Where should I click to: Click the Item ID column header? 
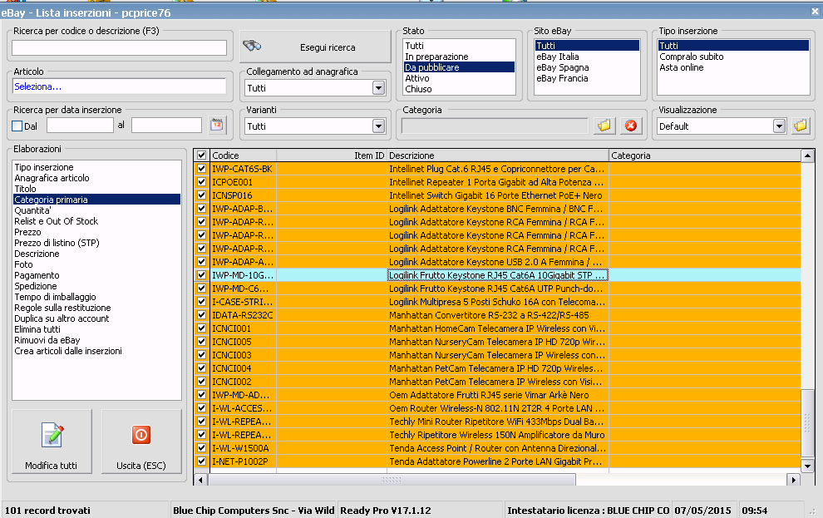331,155
